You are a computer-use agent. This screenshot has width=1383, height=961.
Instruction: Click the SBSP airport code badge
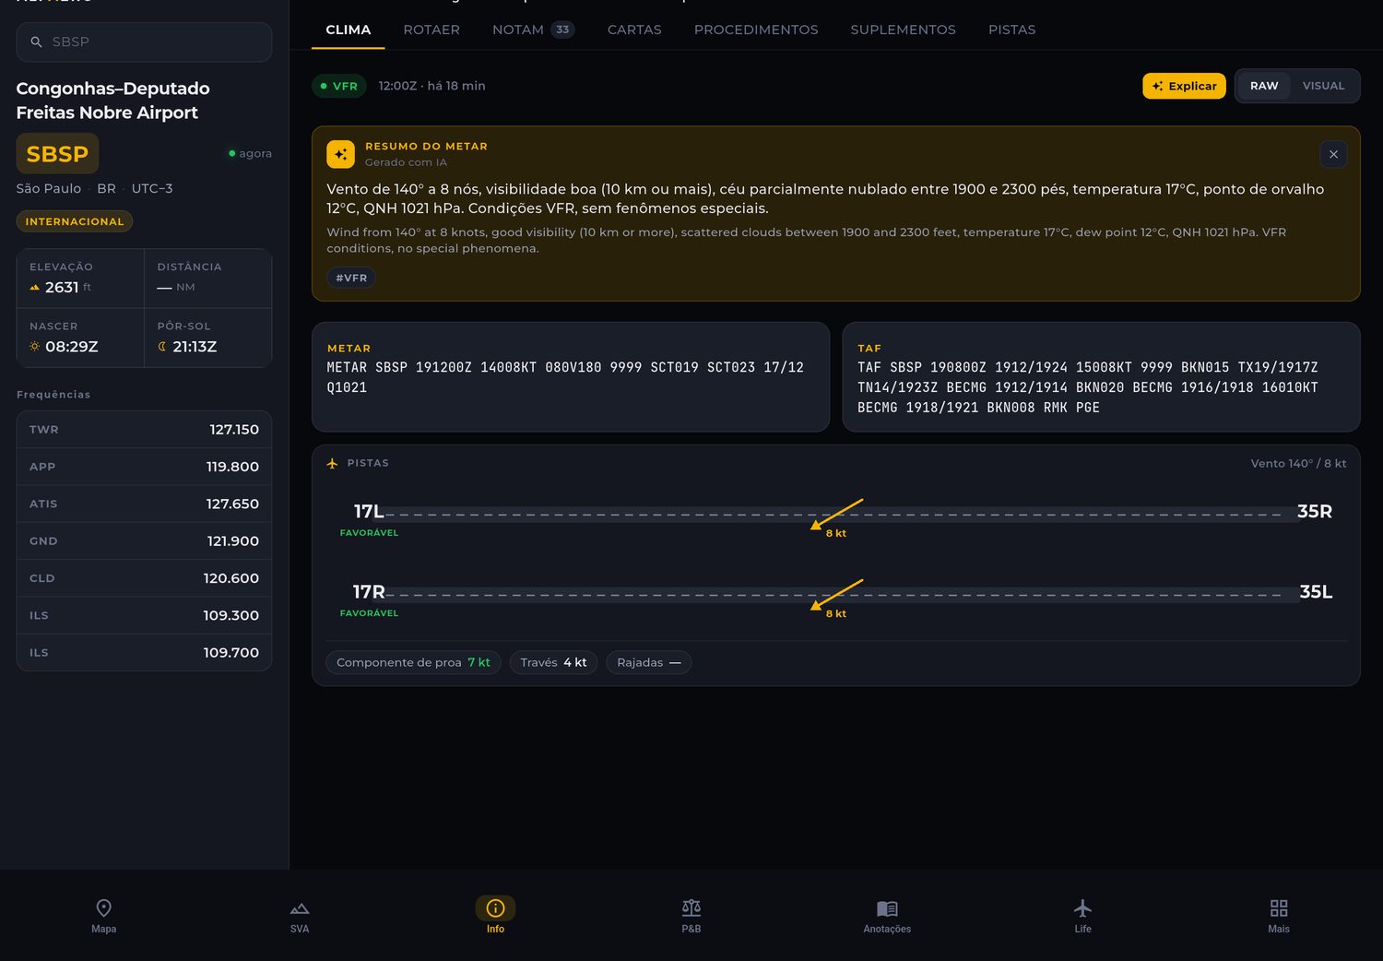click(57, 154)
